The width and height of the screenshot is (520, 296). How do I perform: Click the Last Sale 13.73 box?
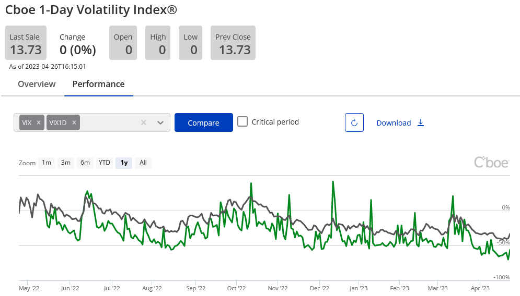pos(26,43)
